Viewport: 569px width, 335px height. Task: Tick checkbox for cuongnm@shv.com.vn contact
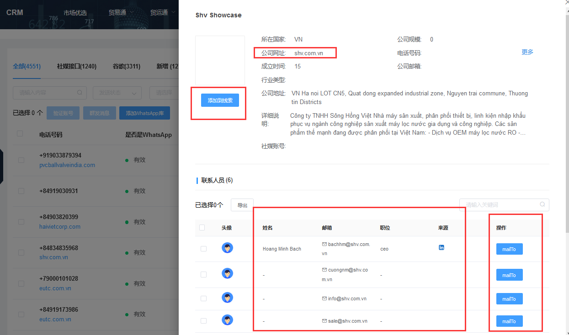203,274
